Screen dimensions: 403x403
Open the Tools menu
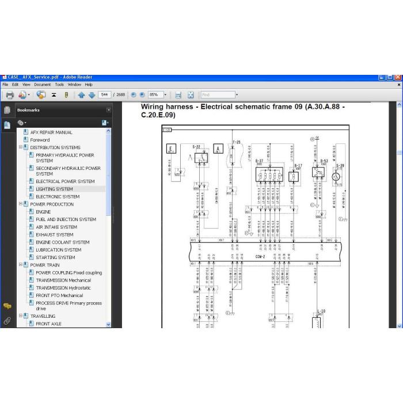[59, 85]
